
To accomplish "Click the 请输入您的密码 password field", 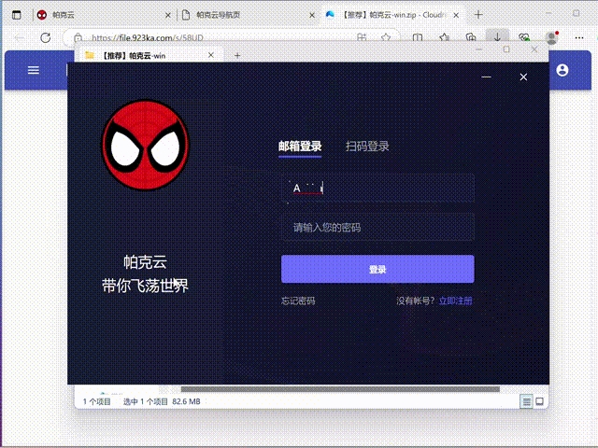I will point(377,228).
